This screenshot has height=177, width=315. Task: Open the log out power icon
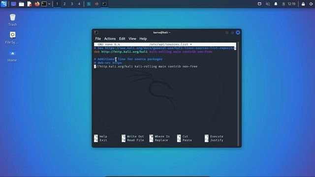click(311, 4)
